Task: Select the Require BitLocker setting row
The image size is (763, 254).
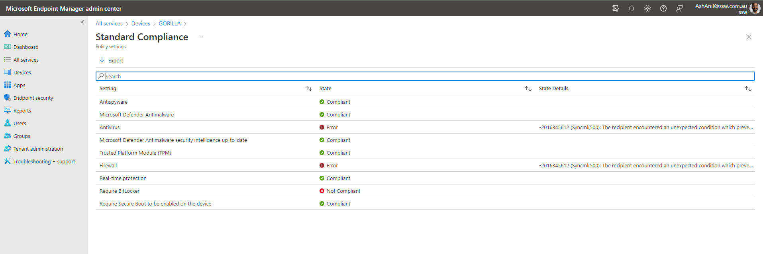Action: 120,191
